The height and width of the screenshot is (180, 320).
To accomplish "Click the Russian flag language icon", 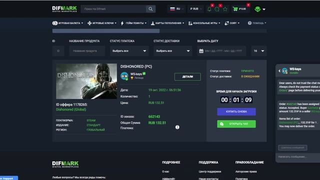I will (x=172, y=9).
